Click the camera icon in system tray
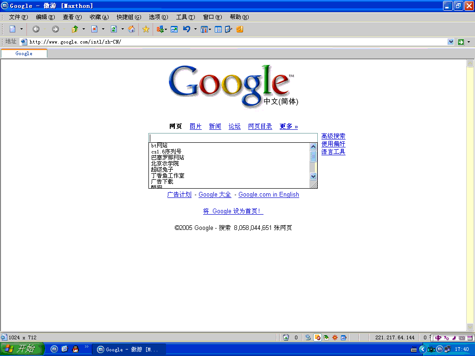 pyautogui.click(x=431, y=350)
